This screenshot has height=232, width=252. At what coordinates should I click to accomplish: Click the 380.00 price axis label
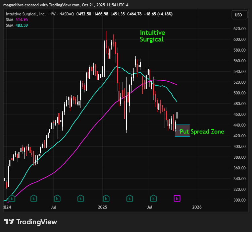[x=240, y=157]
